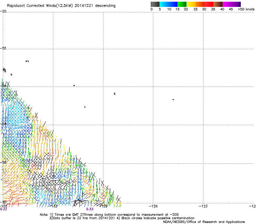256x224 pixels.
Task: Click the -22 latitude axis label
Action: point(3,48)
